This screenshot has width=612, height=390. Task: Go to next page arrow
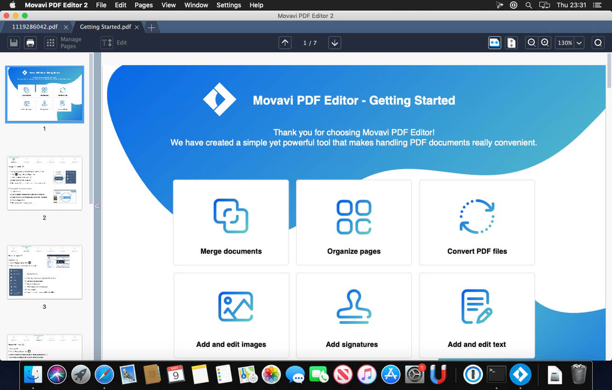[335, 42]
